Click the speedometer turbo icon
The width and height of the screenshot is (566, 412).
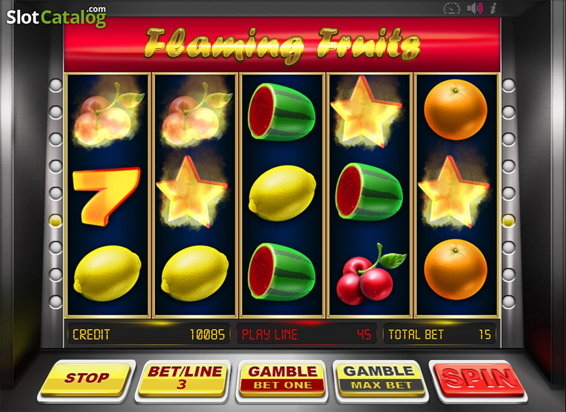(x=452, y=8)
